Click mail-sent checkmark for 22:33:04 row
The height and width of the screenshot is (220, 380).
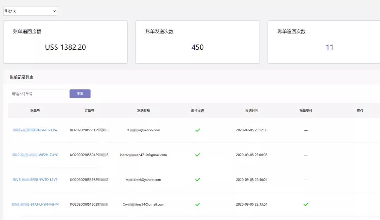coord(197,205)
